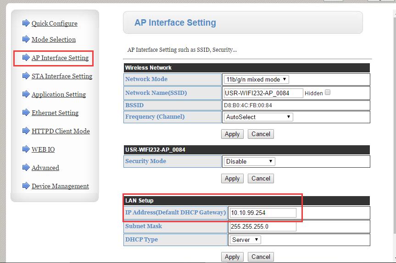Viewport: 396px width, 263px height.
Task: Go to AP Interface Setting in the sidebar
Action: [x=60, y=58]
